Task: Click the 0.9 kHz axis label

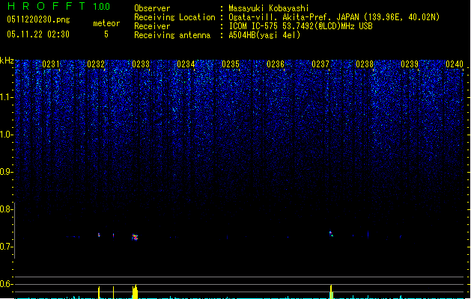Action: click(7, 171)
